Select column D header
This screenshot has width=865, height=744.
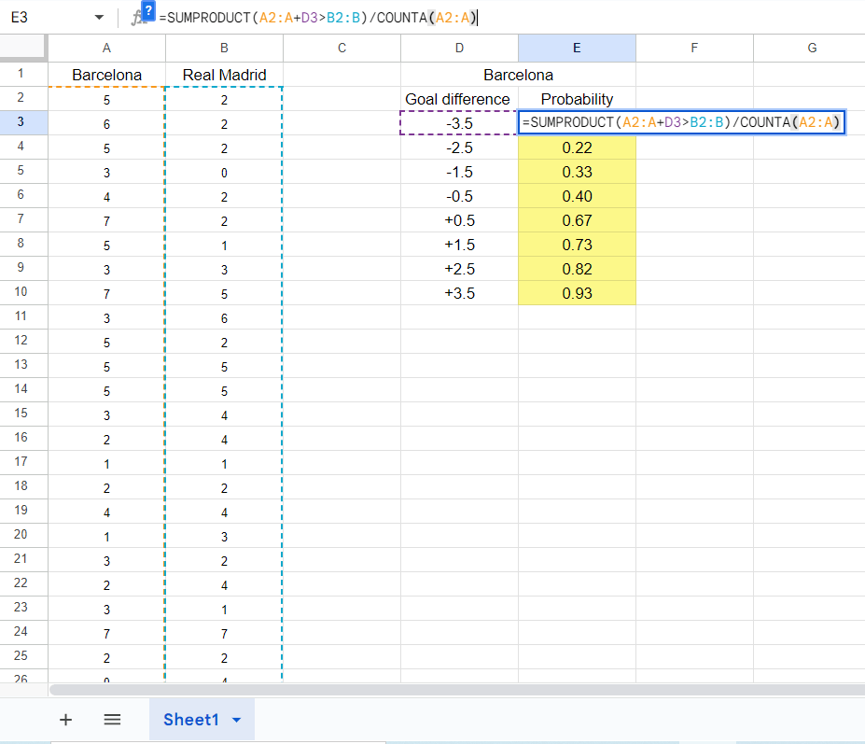click(x=459, y=48)
